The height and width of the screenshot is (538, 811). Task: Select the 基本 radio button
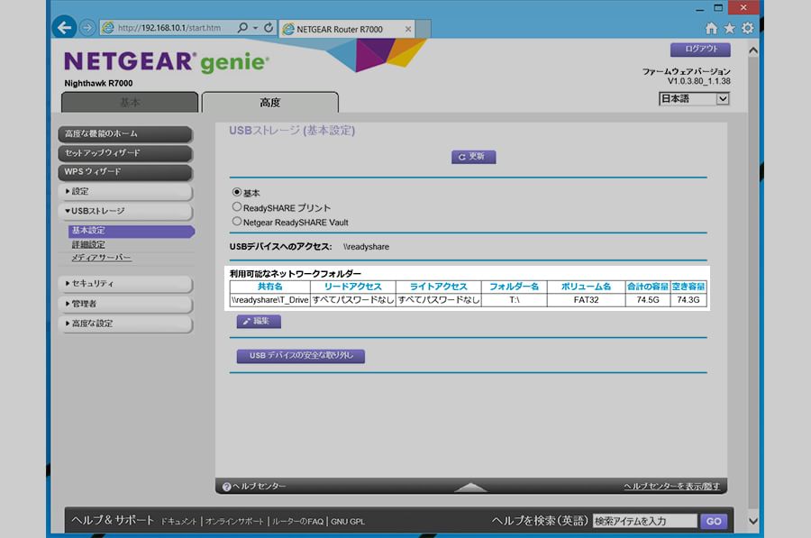[x=237, y=192]
